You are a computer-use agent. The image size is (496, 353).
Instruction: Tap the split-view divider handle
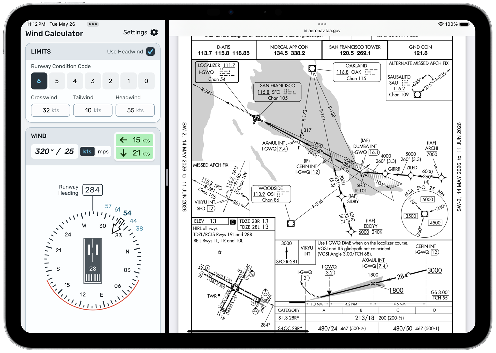coord(167,177)
